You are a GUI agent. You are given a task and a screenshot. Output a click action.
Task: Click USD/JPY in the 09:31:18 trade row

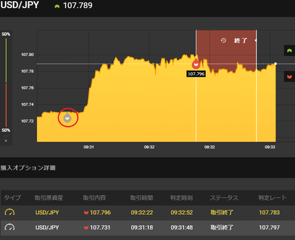tap(47, 228)
